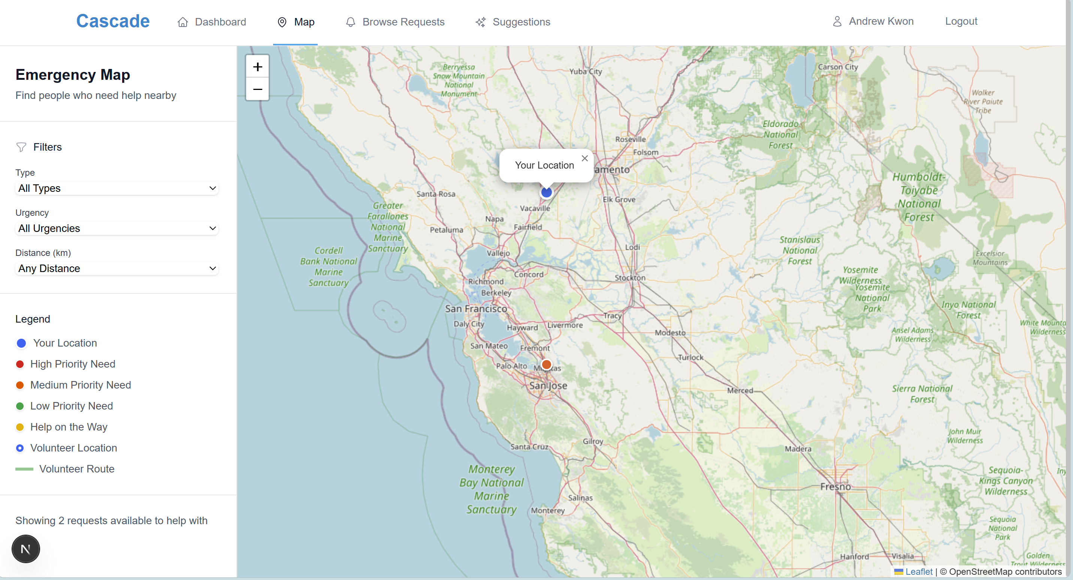Click the red High Priority Need legend swatch
The width and height of the screenshot is (1073, 580).
coord(19,364)
